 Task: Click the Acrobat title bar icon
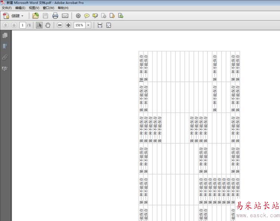tap(3, 3)
